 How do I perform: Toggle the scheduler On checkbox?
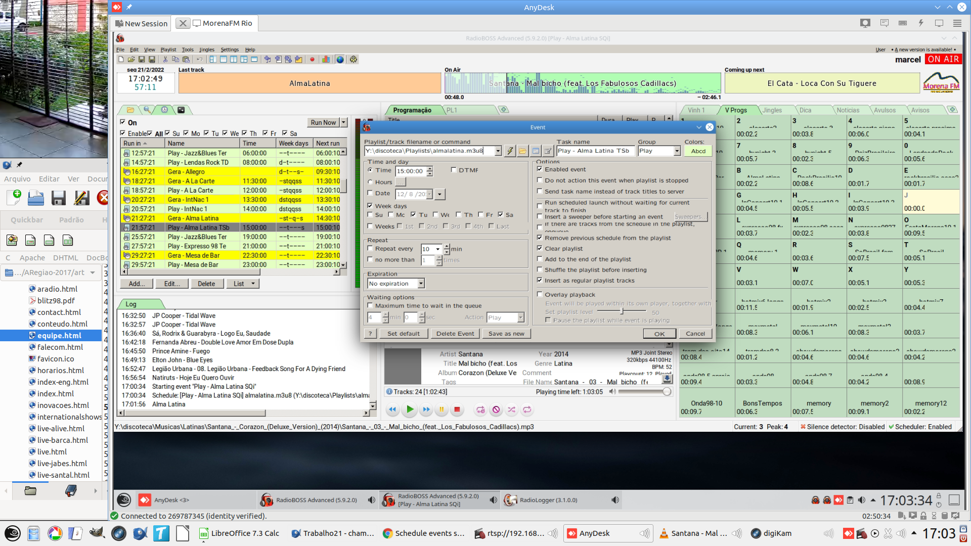pyautogui.click(x=122, y=122)
